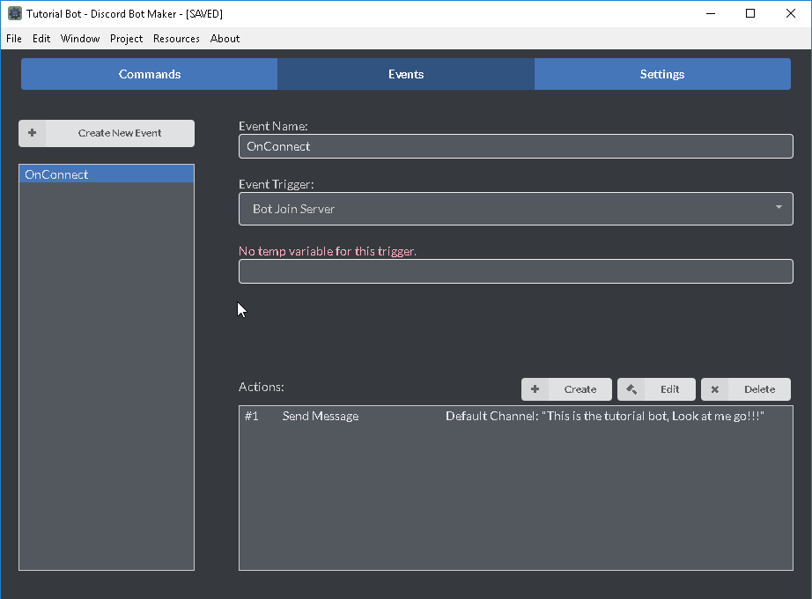This screenshot has height=599, width=812.
Task: Open the File menu
Action: tap(14, 39)
